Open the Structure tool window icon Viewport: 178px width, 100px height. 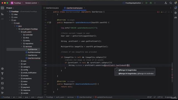[x=3, y=14]
